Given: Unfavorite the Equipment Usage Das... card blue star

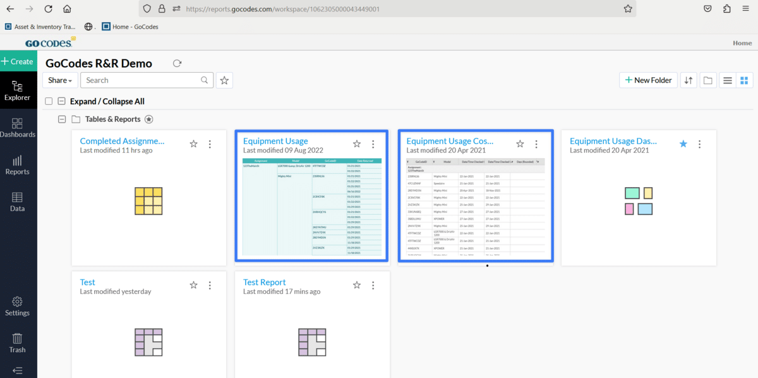Looking at the screenshot, I should click(683, 144).
